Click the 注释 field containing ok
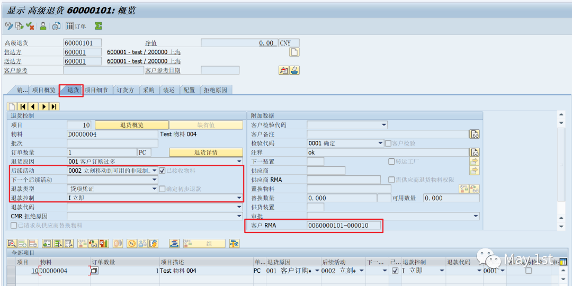Image resolution: width=572 pixels, height=286 pixels. (x=388, y=153)
